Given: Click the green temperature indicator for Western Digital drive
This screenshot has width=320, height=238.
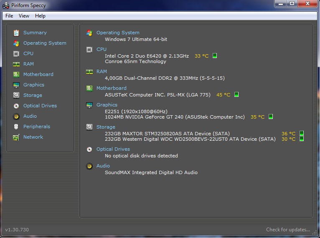Looking at the screenshot, I should pyautogui.click(x=302, y=139).
